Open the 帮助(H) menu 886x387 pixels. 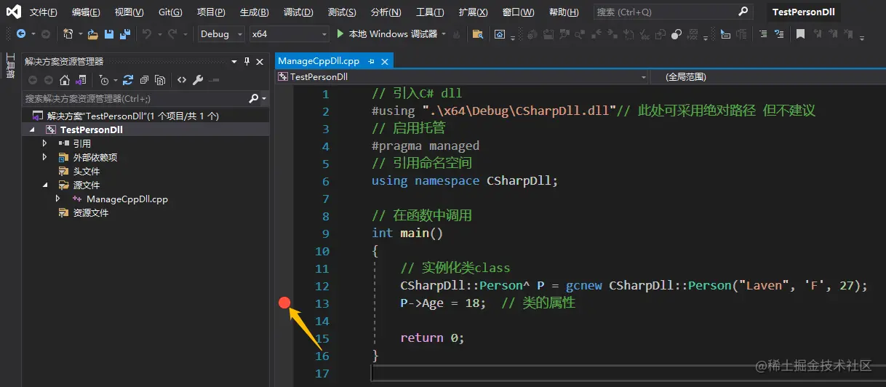(x=563, y=12)
